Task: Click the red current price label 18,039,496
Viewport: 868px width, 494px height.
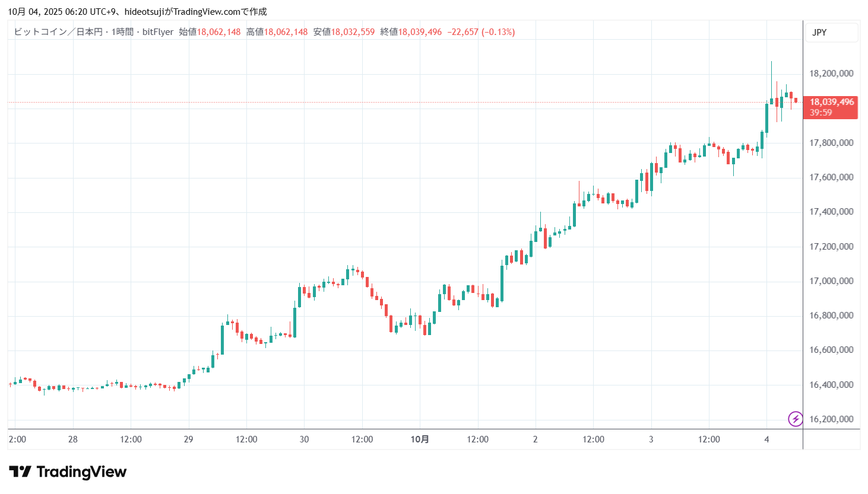Action: click(831, 102)
